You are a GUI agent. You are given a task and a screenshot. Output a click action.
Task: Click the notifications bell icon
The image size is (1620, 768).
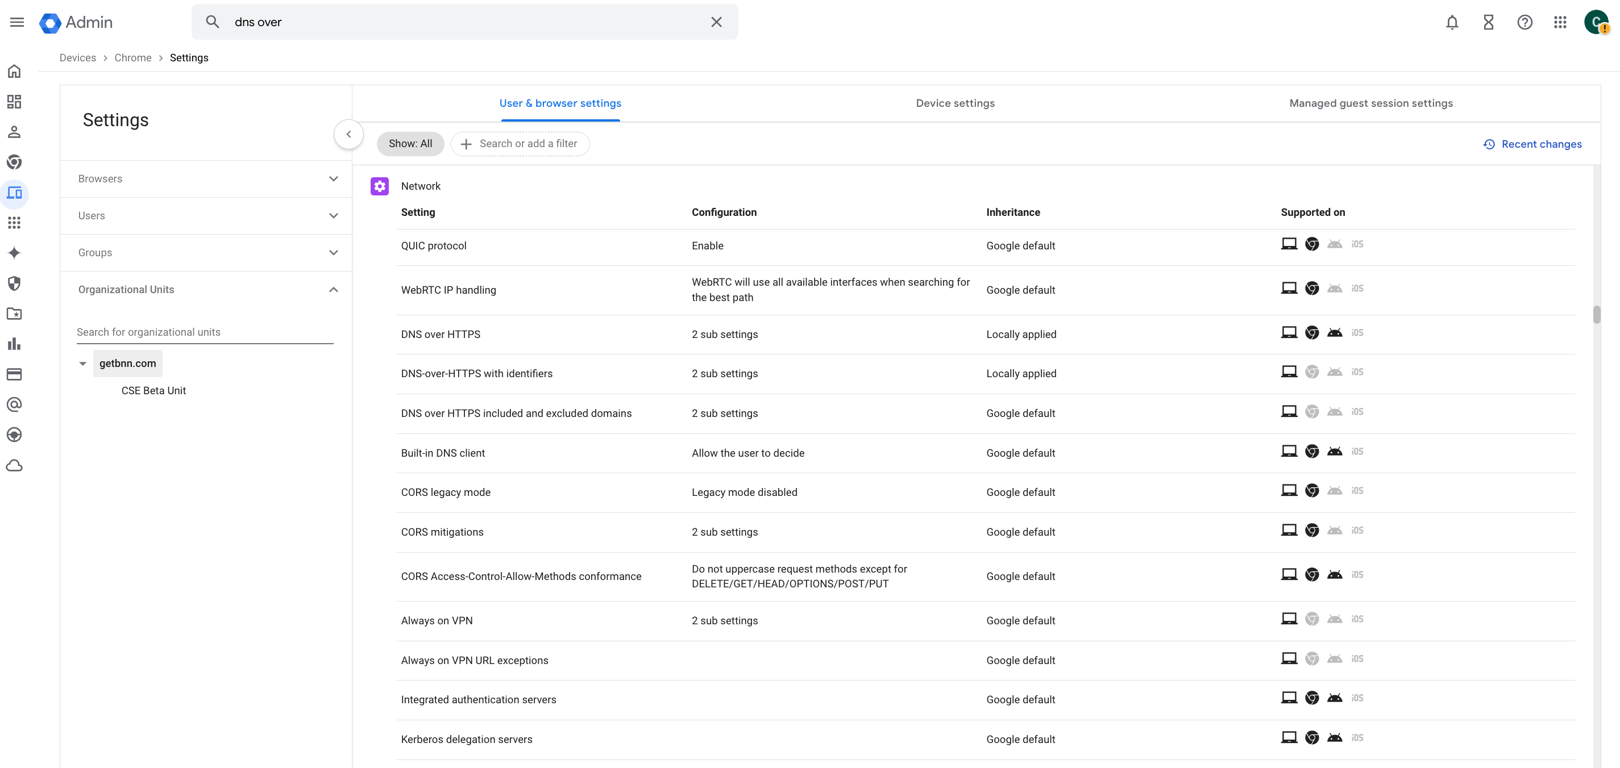click(x=1451, y=22)
